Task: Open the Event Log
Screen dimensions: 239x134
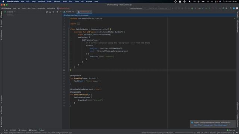Action: click(x=231, y=130)
